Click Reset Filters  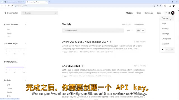click(x=139, y=24)
